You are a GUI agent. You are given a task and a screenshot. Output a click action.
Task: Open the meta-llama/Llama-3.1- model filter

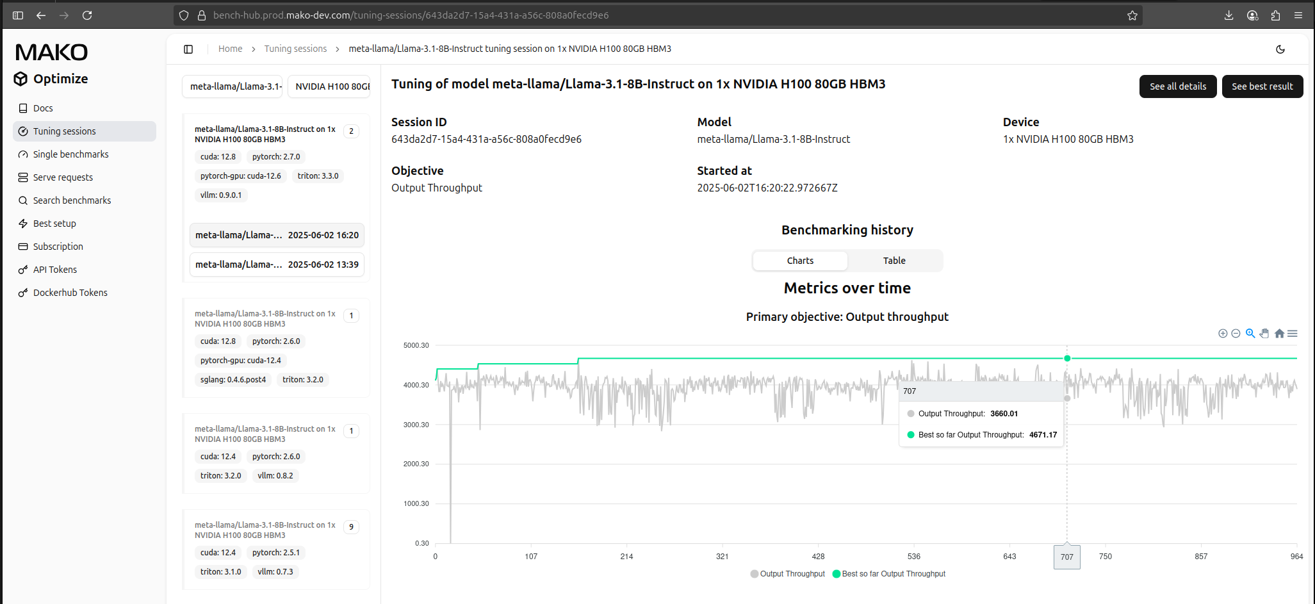pyautogui.click(x=233, y=86)
